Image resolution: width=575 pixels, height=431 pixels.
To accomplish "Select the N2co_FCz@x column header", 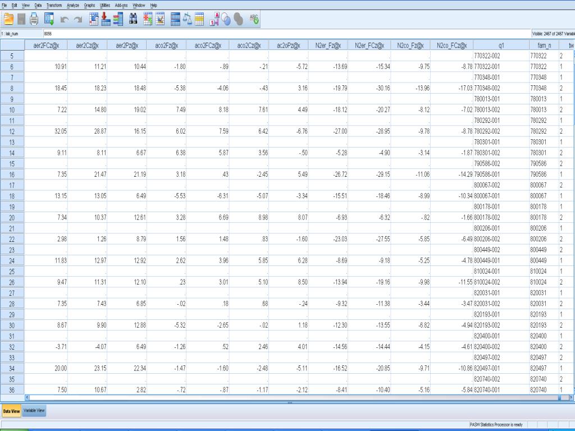I will tap(452, 45).
